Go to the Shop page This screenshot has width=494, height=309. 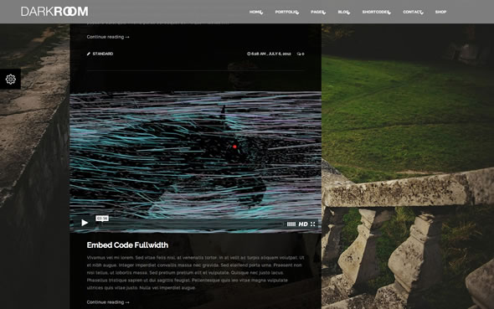click(x=440, y=12)
